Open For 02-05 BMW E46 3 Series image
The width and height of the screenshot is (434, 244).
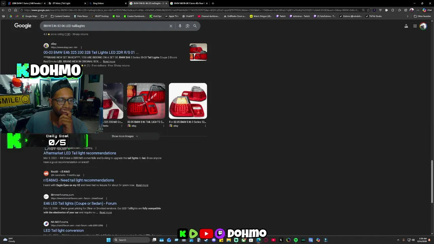click(188, 101)
